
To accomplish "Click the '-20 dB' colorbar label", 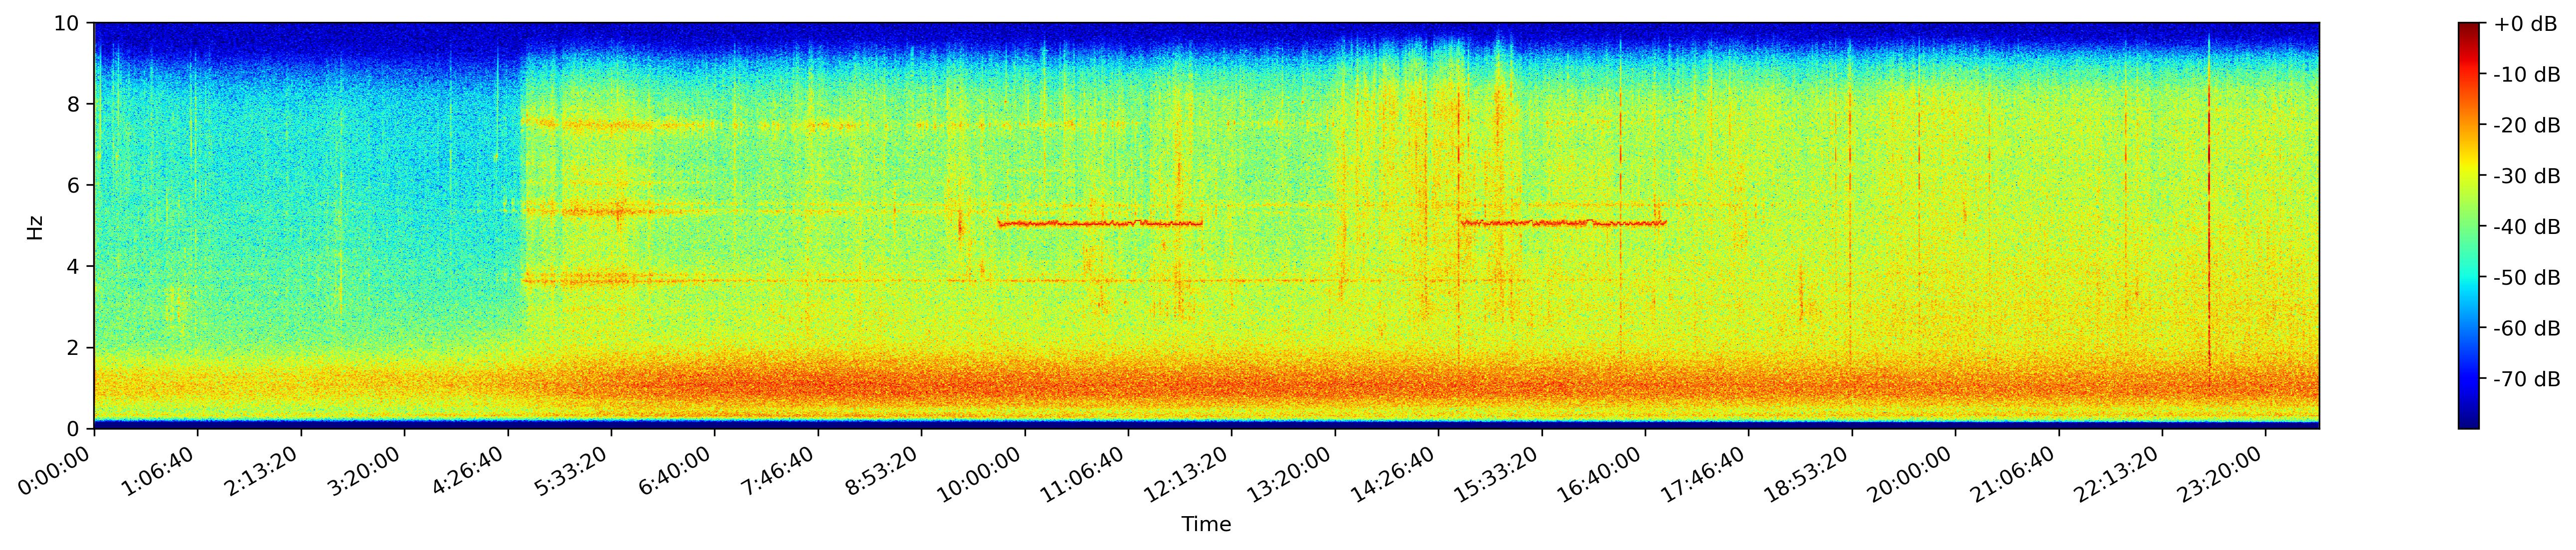I will point(2528,126).
